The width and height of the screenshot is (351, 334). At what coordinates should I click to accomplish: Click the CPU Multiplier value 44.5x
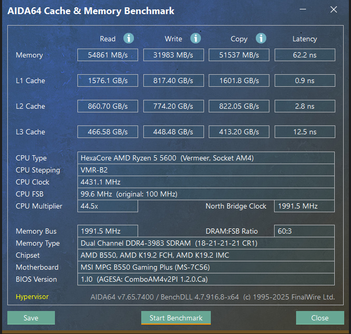point(108,206)
